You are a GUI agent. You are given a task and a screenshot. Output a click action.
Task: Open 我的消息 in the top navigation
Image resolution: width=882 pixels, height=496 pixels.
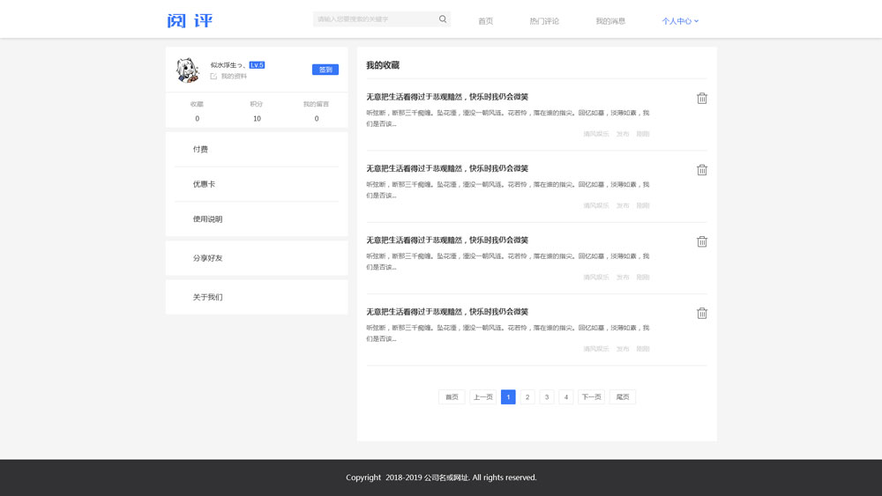[x=610, y=21]
